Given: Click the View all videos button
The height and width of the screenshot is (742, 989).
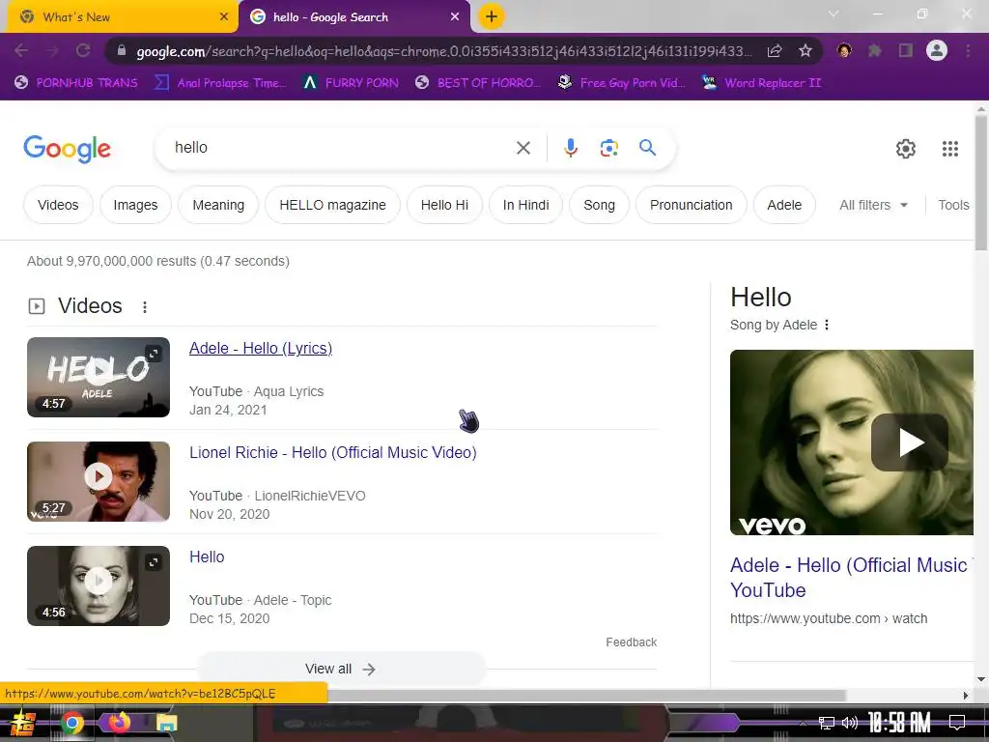Looking at the screenshot, I should pos(341,669).
